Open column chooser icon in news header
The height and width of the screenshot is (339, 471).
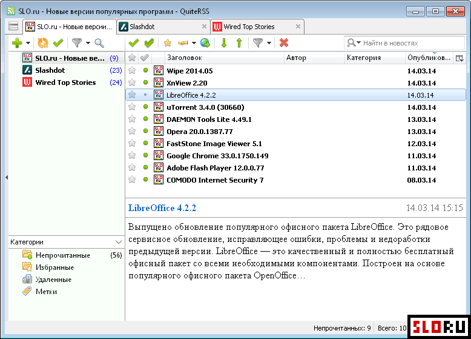(459, 58)
